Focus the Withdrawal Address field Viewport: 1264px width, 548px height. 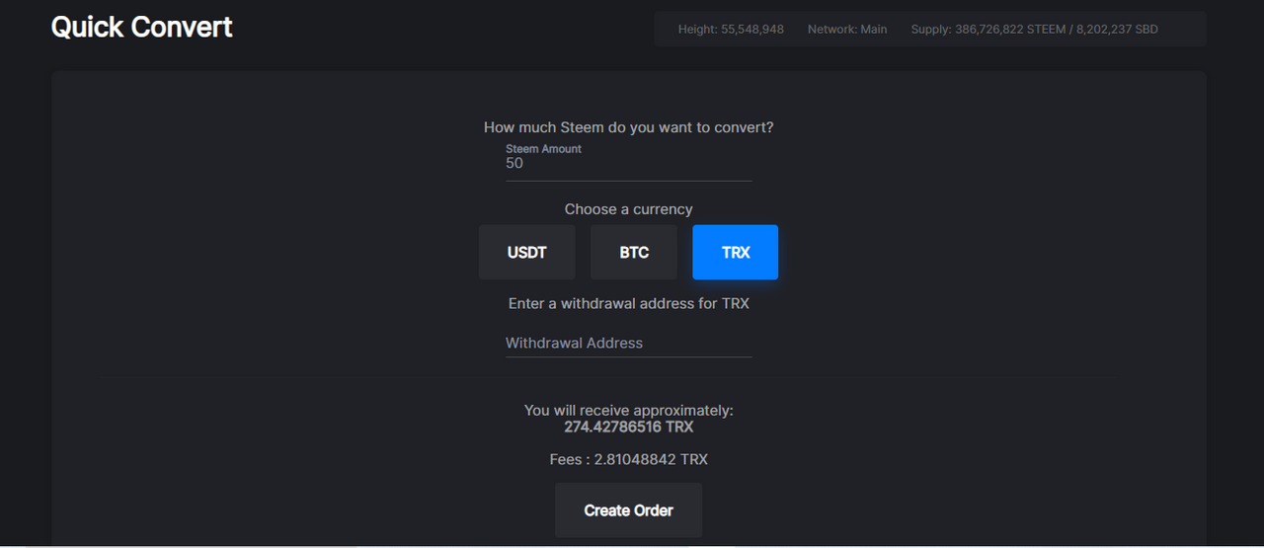628,344
